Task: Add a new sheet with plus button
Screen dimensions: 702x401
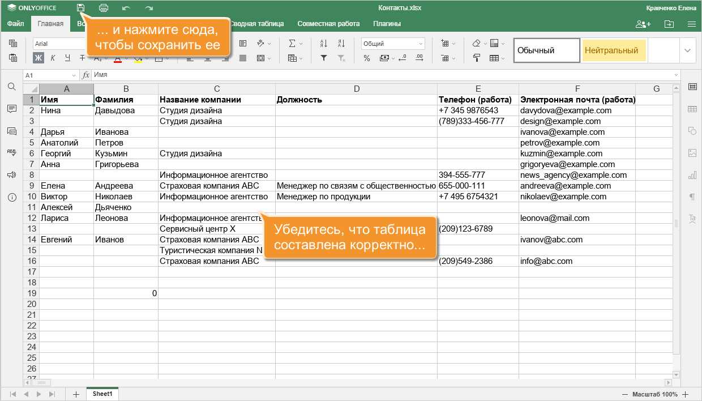Action: [76, 394]
